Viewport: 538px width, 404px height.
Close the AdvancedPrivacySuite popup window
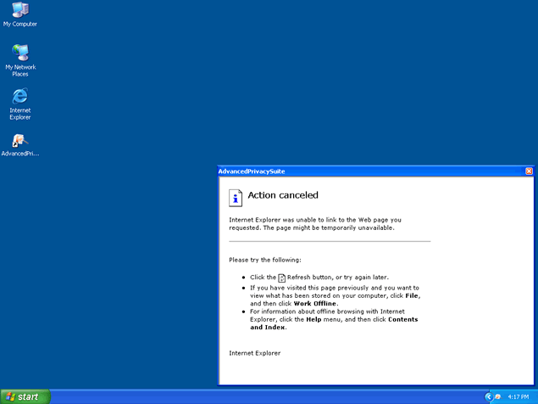529,171
